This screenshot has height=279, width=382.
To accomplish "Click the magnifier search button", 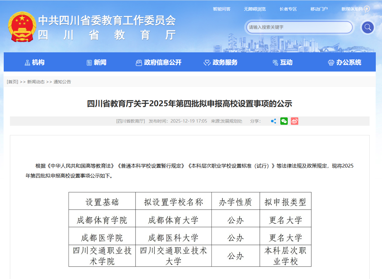I will 367,27.
